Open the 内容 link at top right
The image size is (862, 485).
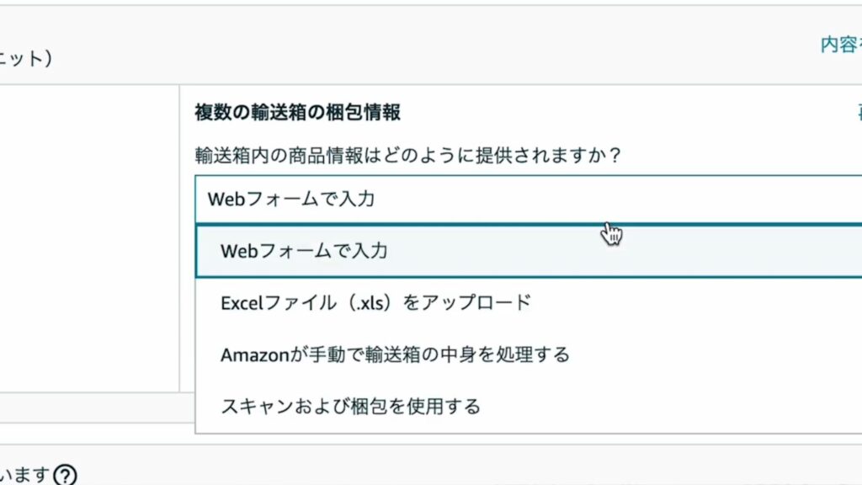pyautogui.click(x=840, y=45)
